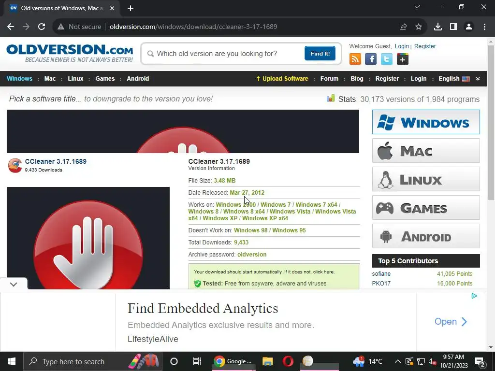
Task: Open Chrome three-dot menu
Action: pyautogui.click(x=484, y=27)
